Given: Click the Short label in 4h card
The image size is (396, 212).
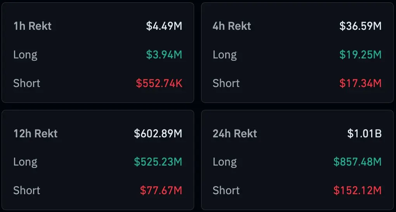Looking at the screenshot, I should coord(226,83).
